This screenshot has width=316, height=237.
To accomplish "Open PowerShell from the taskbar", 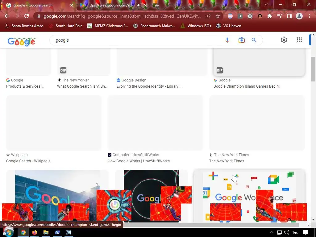I will tap(57, 233).
